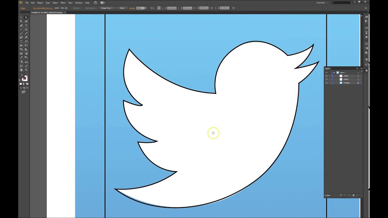
Task: Select the Rotate tool
Action: tap(21, 41)
